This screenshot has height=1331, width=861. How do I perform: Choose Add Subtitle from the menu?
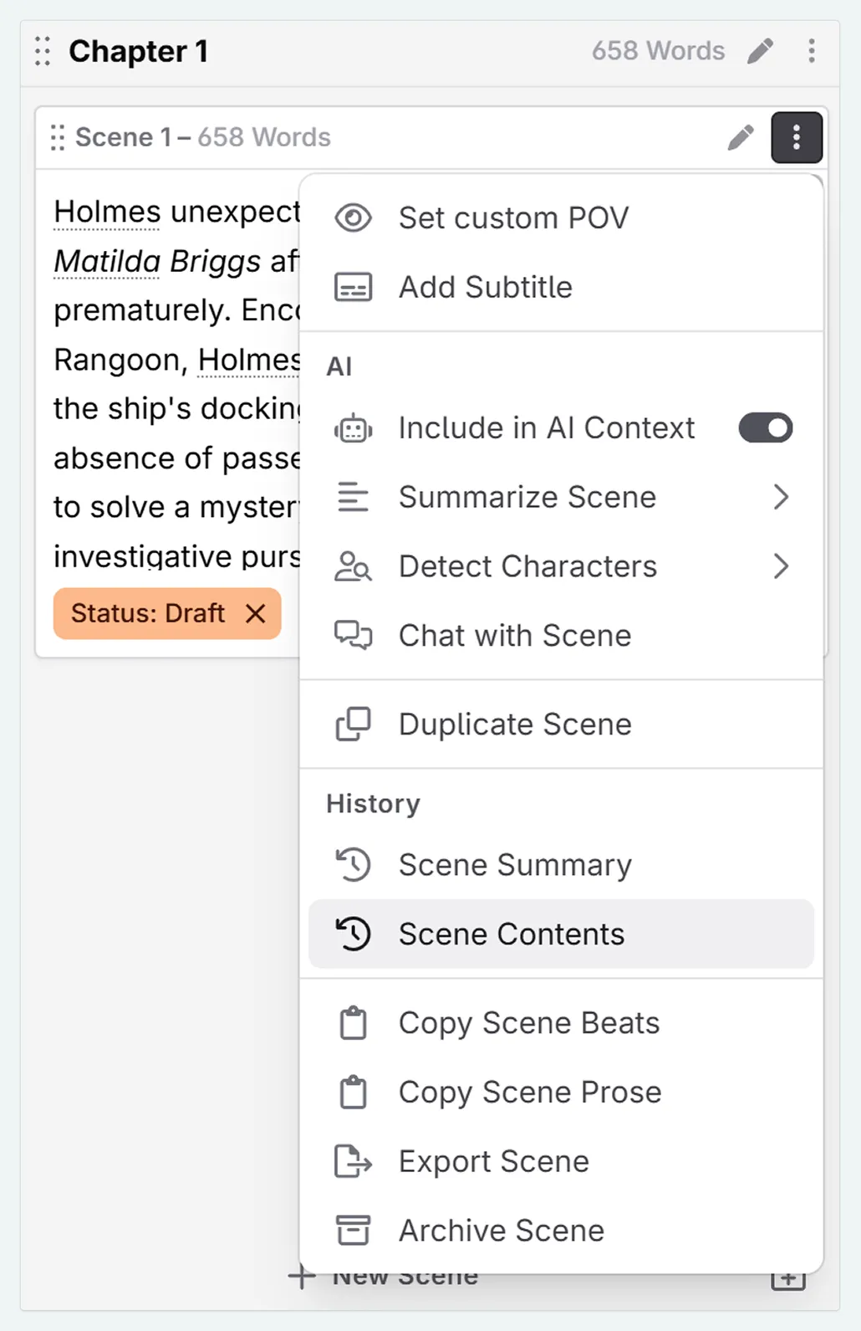point(485,288)
